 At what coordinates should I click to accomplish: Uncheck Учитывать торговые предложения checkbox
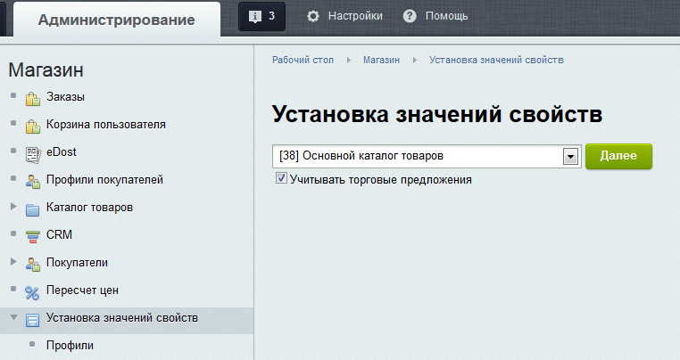pyautogui.click(x=282, y=179)
